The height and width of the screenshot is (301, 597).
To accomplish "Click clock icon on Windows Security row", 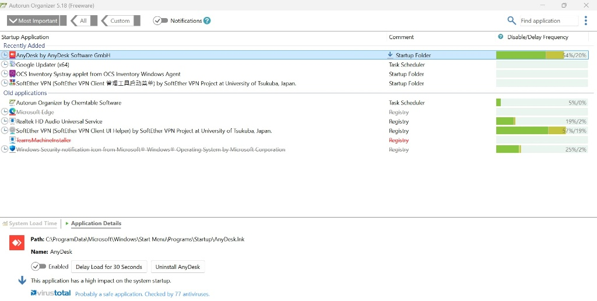I will click(5, 149).
